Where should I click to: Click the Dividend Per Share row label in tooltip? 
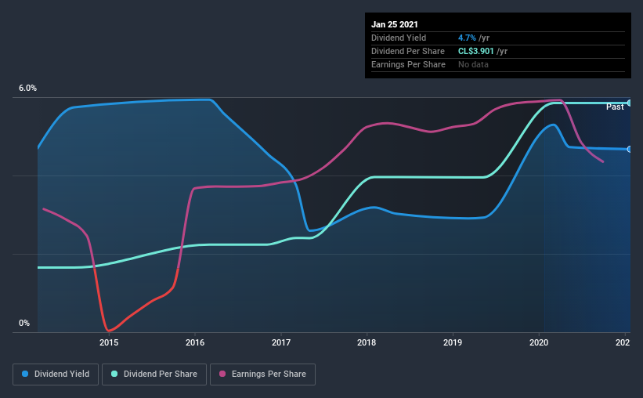(x=407, y=51)
